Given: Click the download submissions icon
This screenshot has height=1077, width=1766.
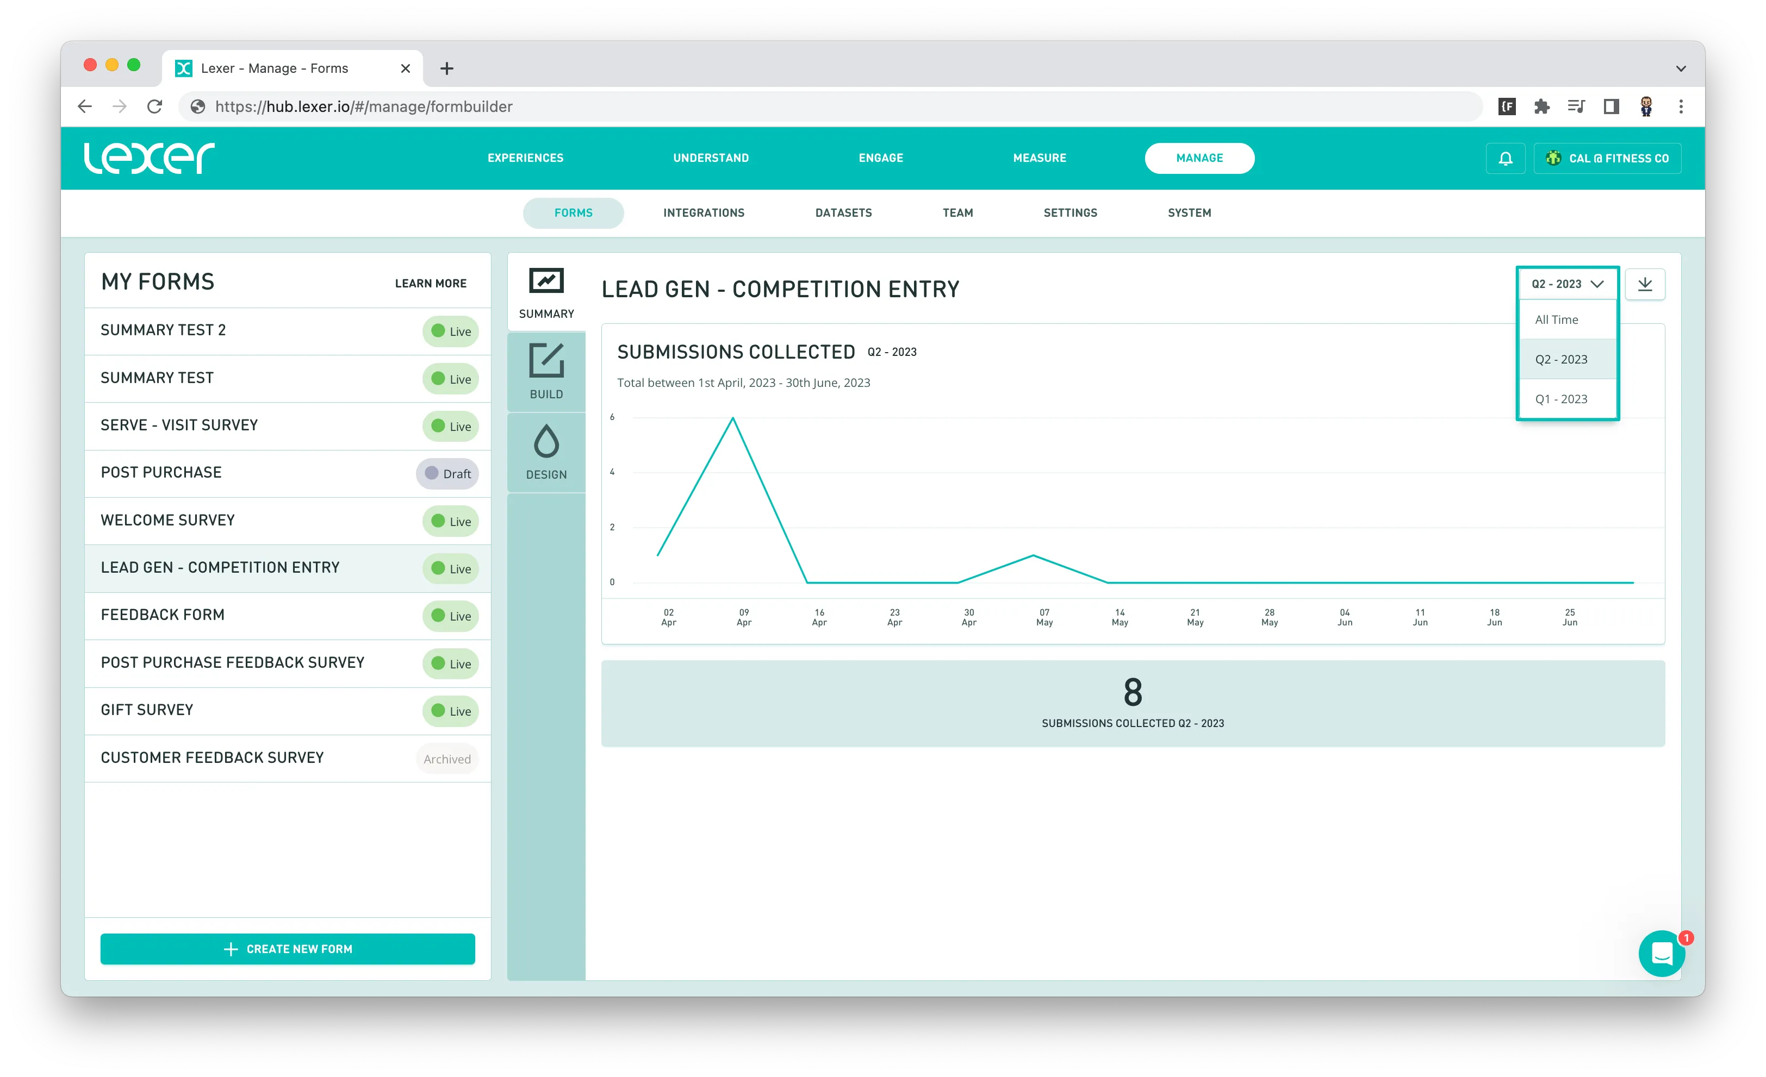Looking at the screenshot, I should point(1644,284).
